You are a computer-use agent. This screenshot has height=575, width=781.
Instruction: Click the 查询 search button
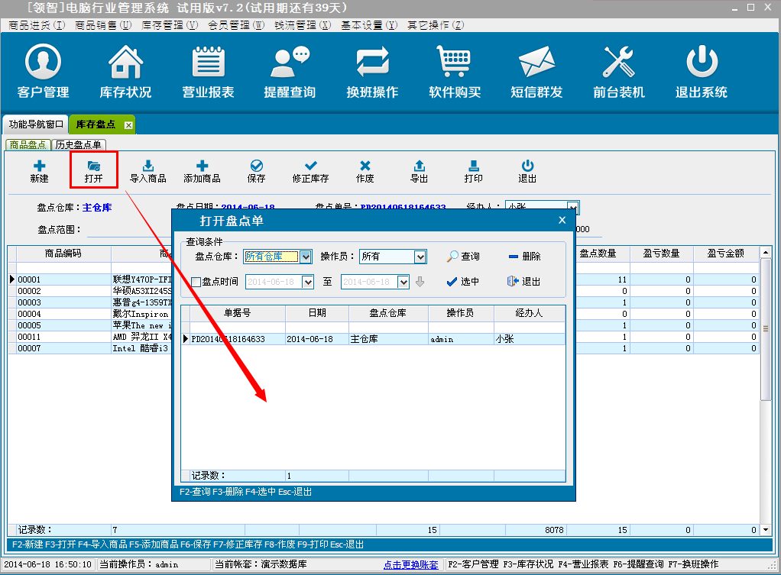(464, 257)
